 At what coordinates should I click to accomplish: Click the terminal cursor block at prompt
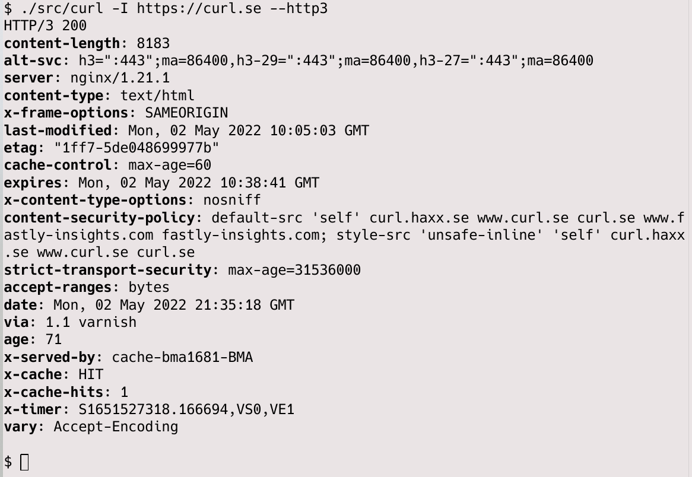coord(25,462)
